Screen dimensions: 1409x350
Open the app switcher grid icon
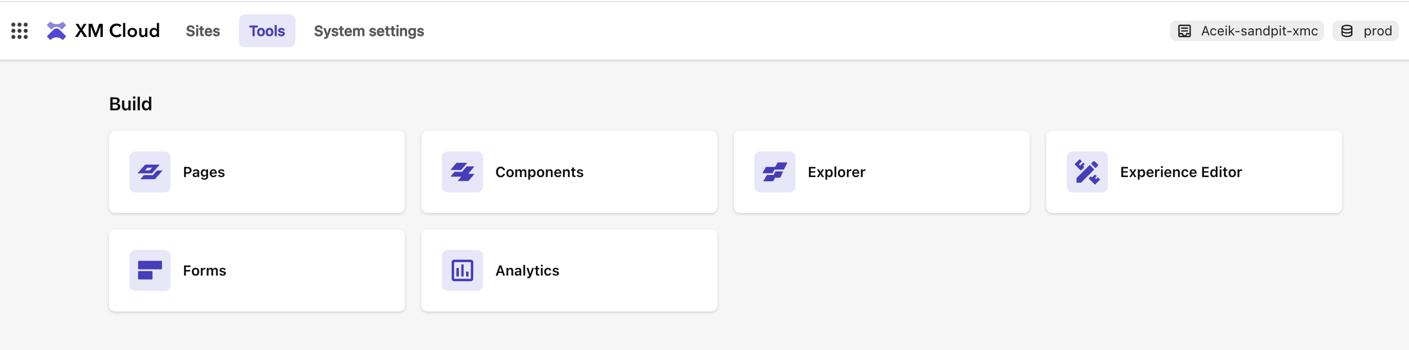pyautogui.click(x=20, y=31)
